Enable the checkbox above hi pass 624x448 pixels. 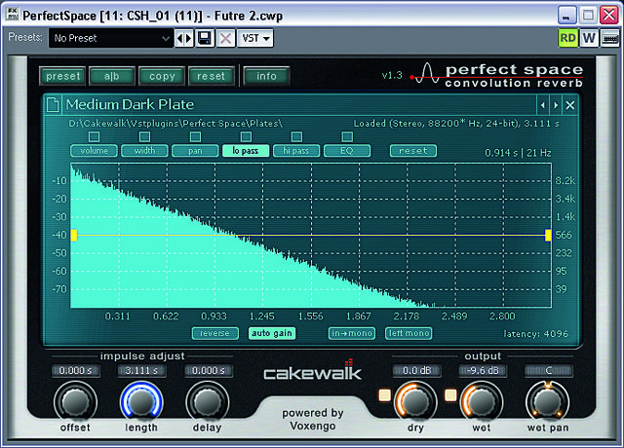click(x=296, y=136)
